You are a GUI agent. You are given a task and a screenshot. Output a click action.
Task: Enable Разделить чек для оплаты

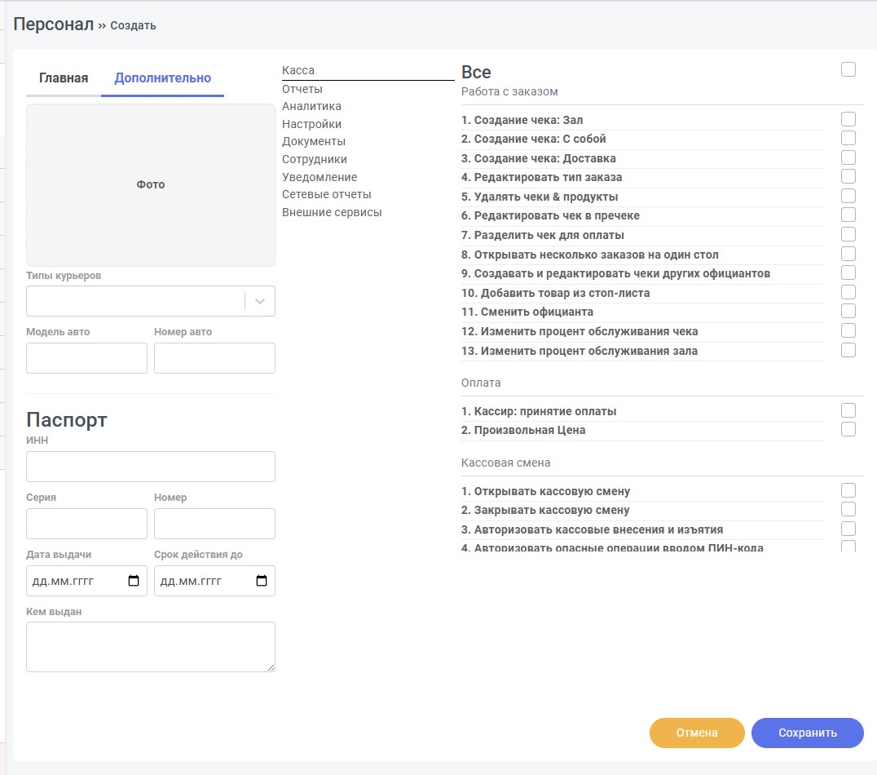pos(848,234)
